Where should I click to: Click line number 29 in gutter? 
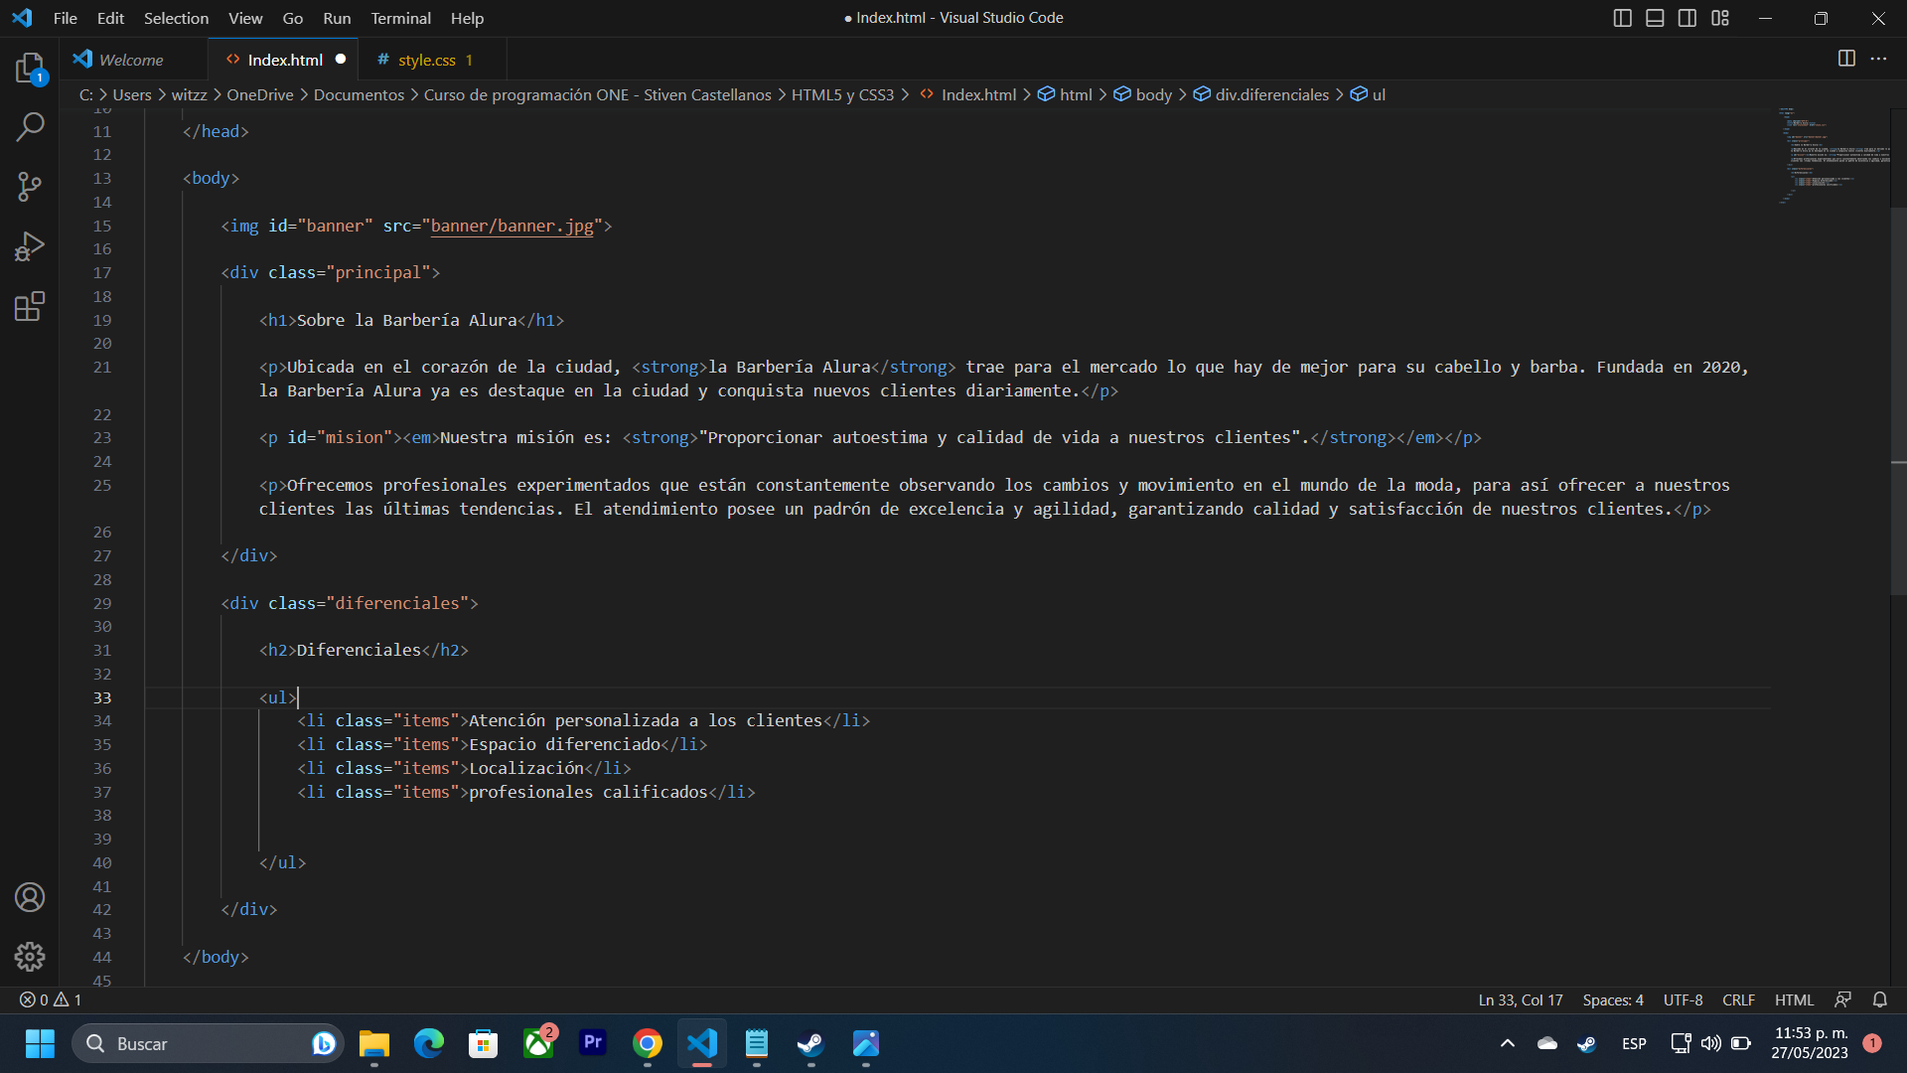coord(102,603)
